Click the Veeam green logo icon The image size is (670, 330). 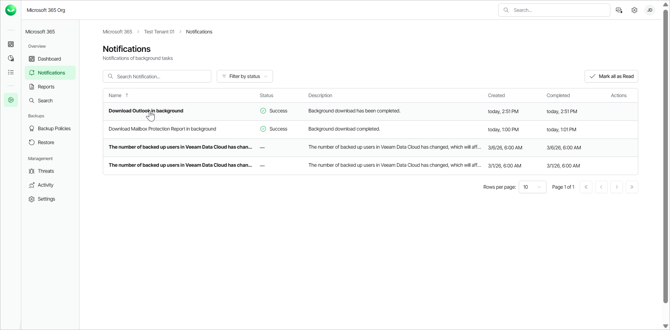point(11,10)
